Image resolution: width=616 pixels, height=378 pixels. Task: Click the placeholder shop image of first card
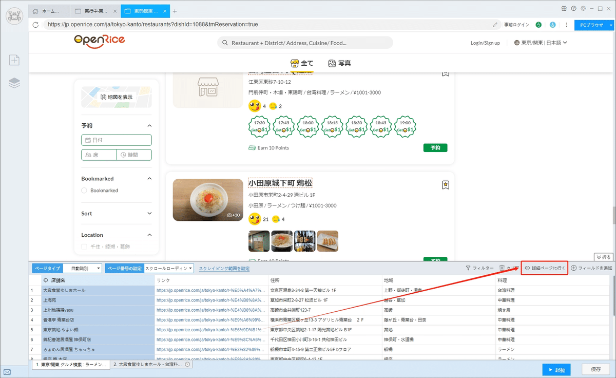coord(208,89)
